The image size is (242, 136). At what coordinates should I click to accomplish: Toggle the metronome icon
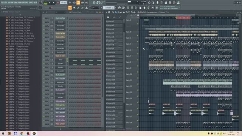coord(70,3)
